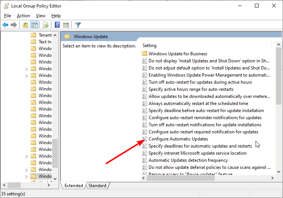Click the Export List toolbar icon
Viewport: 283px width, 198px height.
46,25
